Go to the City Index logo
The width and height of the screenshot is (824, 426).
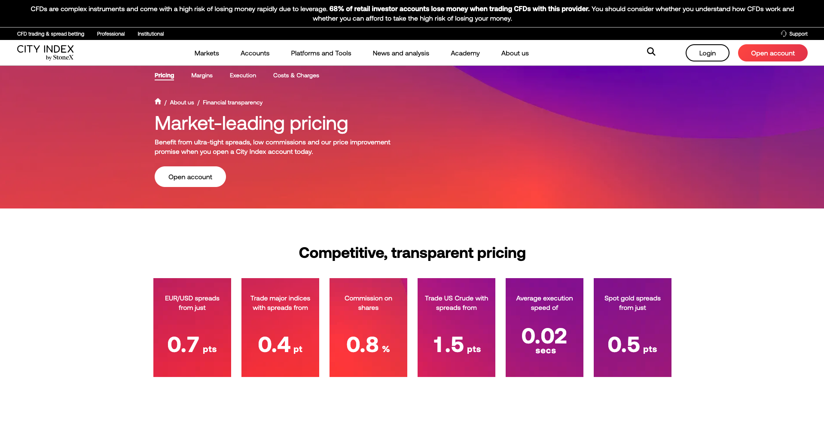pyautogui.click(x=45, y=52)
